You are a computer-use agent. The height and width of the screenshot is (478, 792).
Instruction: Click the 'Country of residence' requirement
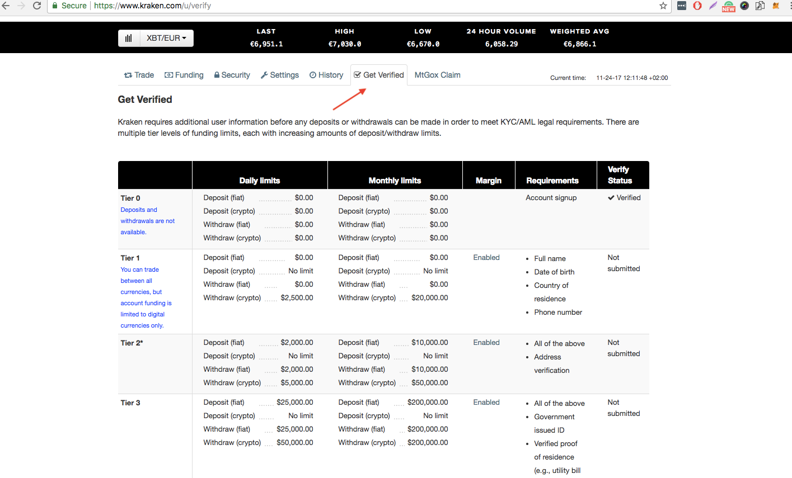(x=551, y=292)
